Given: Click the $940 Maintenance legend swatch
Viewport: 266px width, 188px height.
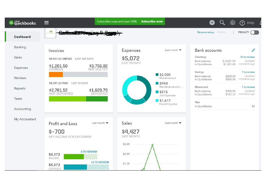Looking at the screenshot, I should [157, 83].
